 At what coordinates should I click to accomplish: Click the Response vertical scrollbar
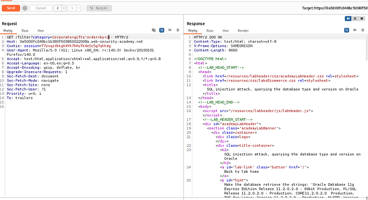pos(366,48)
